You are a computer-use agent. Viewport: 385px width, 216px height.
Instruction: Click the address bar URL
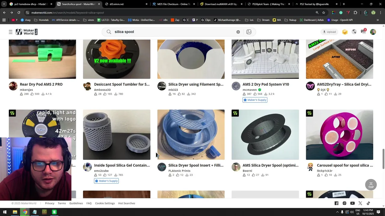68,13
